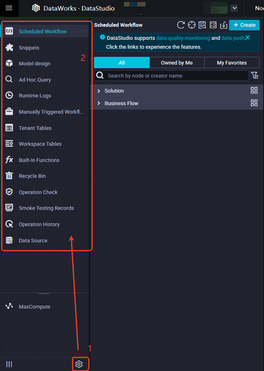Viewport: 264px width, 371px height.
Task: Open the settings gear icon at bottom
Action: click(x=79, y=364)
